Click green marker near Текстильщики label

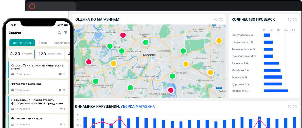tap(172, 76)
